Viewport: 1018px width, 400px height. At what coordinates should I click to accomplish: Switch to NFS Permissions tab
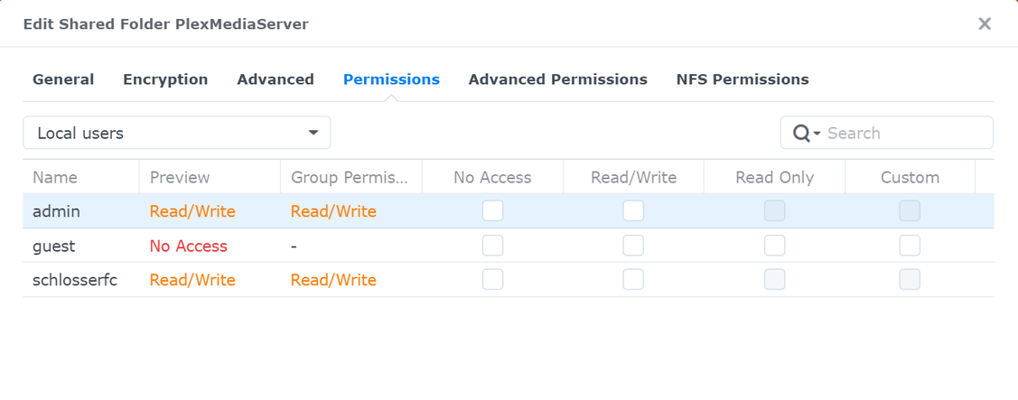(742, 79)
